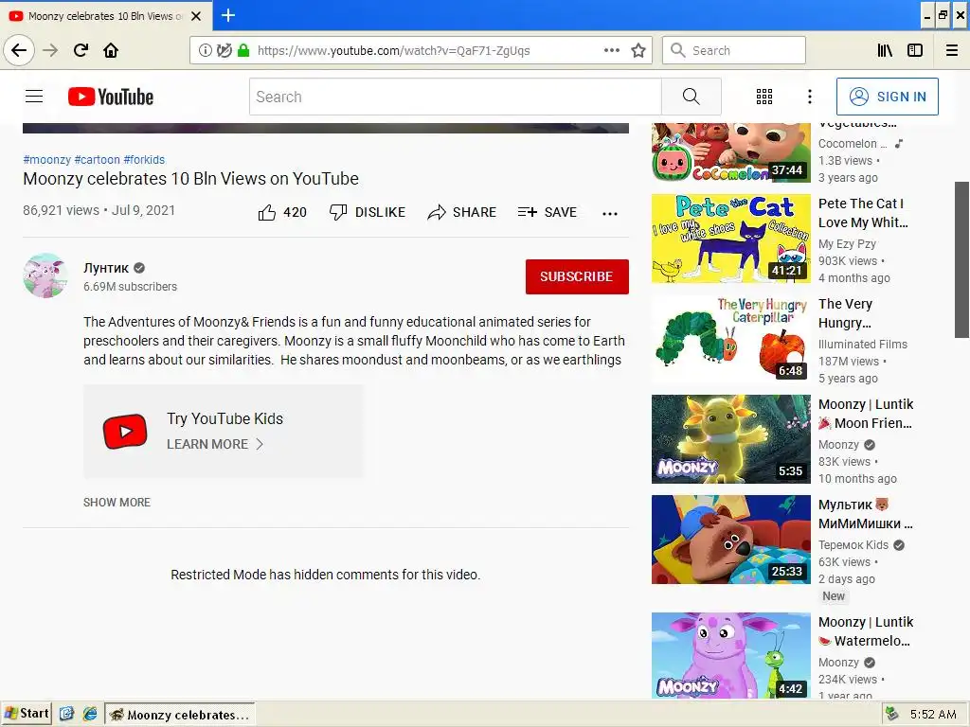Focus the Firefox search box
Screen dimensions: 970x727
tap(734, 50)
